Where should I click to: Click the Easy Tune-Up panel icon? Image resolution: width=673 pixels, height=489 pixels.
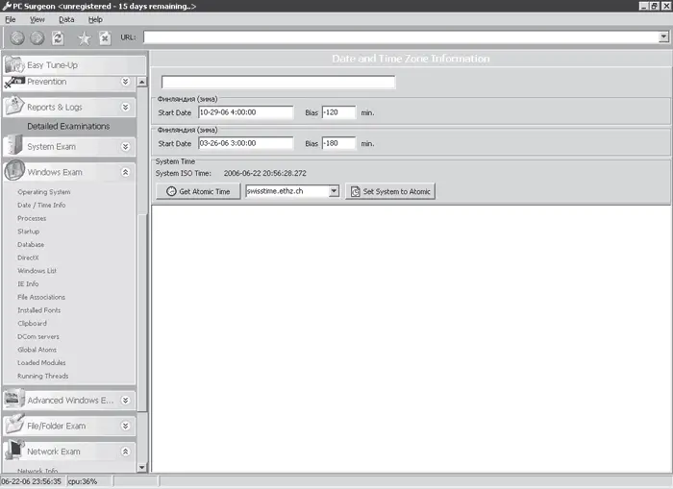[14, 64]
